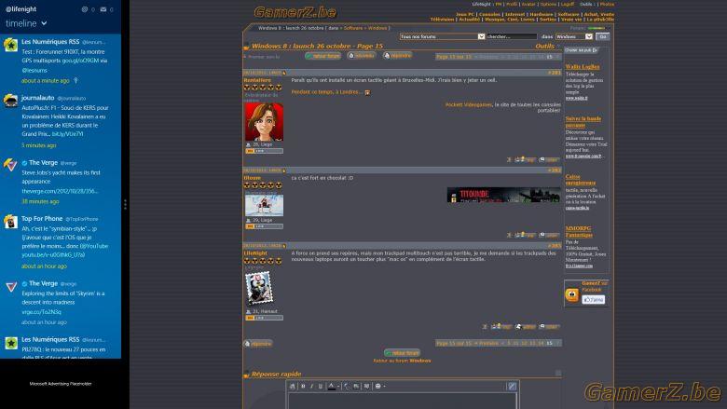Click the location pin beside 'about a minute ago'
The image size is (727, 409).
pos(76,81)
